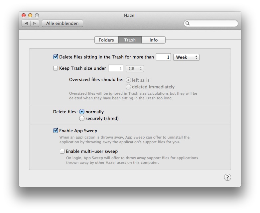The width and height of the screenshot is (260, 213).
Task: Switch to the Info tab
Action: click(154, 40)
